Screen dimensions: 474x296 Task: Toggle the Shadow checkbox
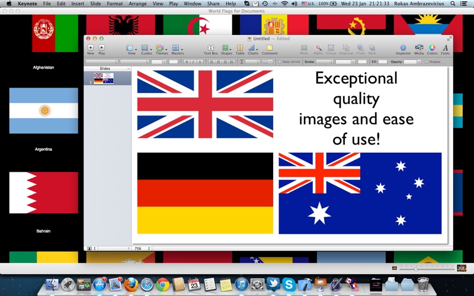(x=426, y=62)
